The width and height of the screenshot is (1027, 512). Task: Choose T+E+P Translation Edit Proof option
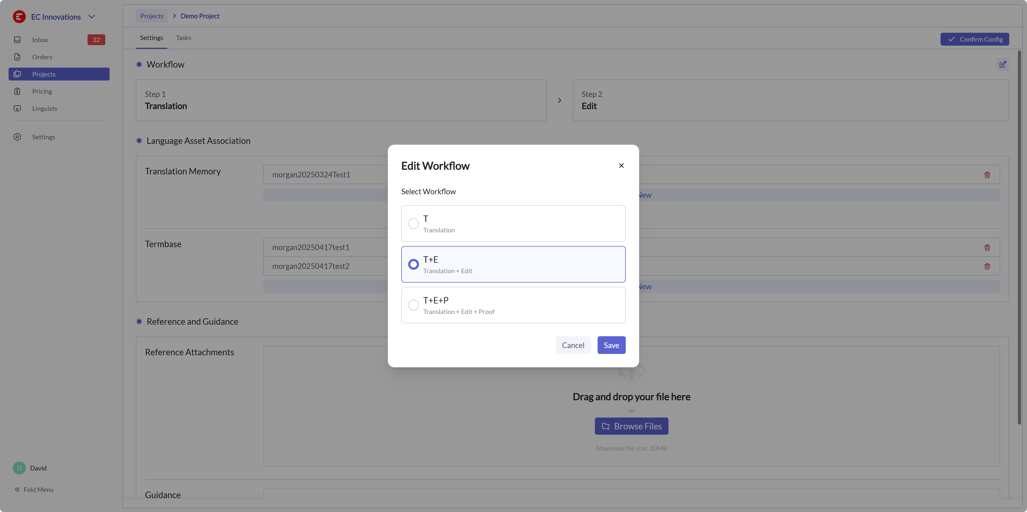click(413, 305)
